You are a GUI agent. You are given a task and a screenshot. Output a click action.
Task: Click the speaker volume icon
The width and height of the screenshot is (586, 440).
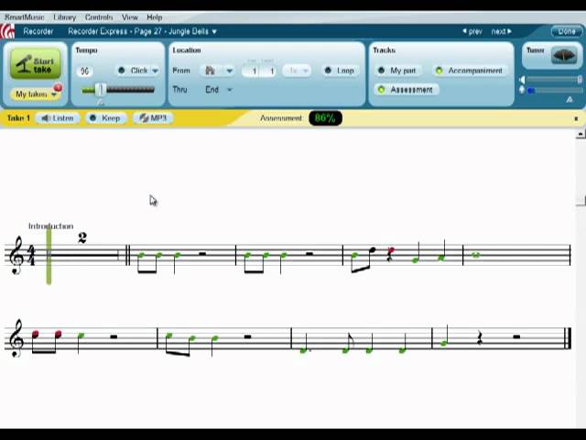[523, 80]
